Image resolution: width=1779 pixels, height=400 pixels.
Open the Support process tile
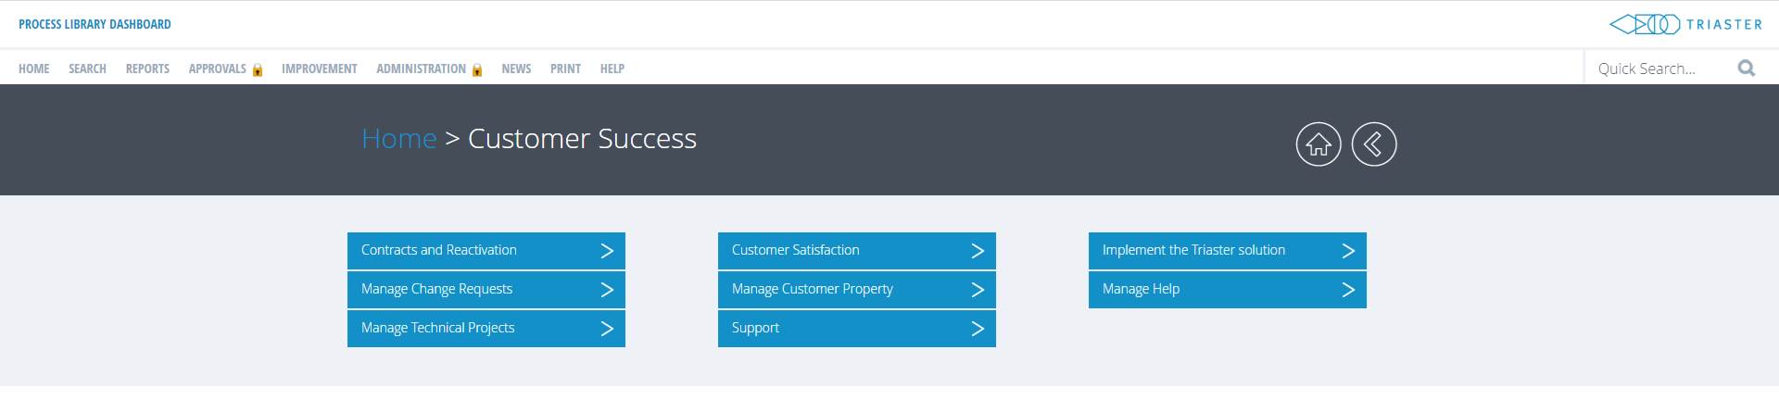tap(857, 329)
